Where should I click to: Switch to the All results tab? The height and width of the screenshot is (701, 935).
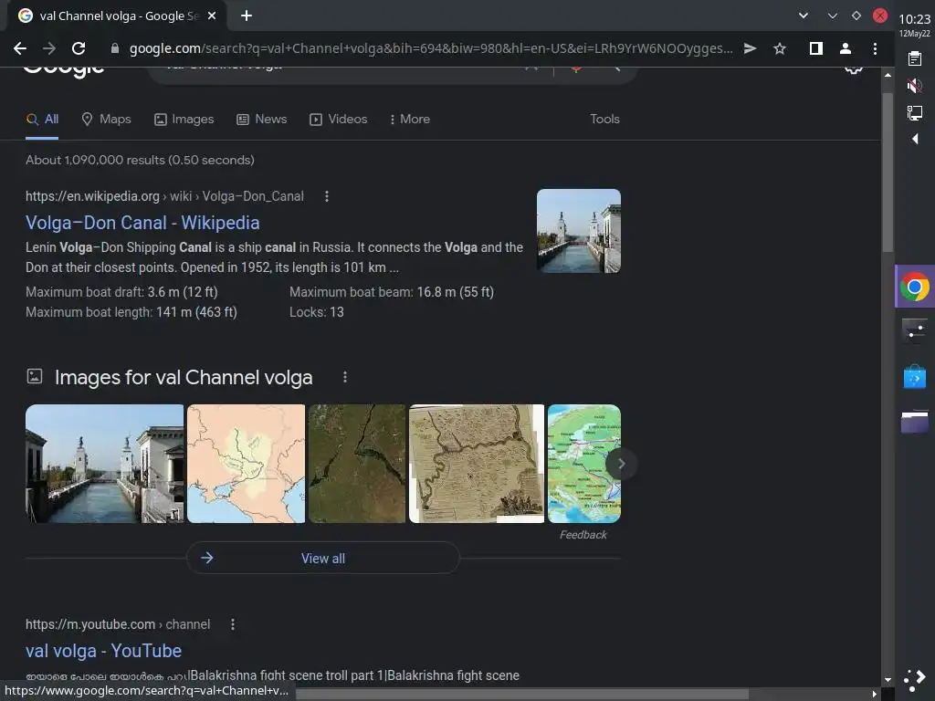click(42, 120)
